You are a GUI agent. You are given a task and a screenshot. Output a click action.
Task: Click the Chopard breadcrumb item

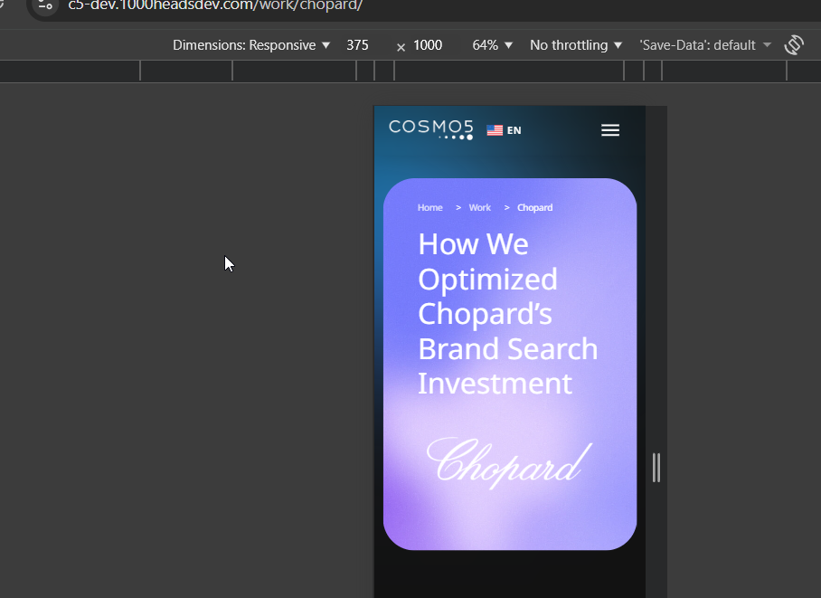534,207
